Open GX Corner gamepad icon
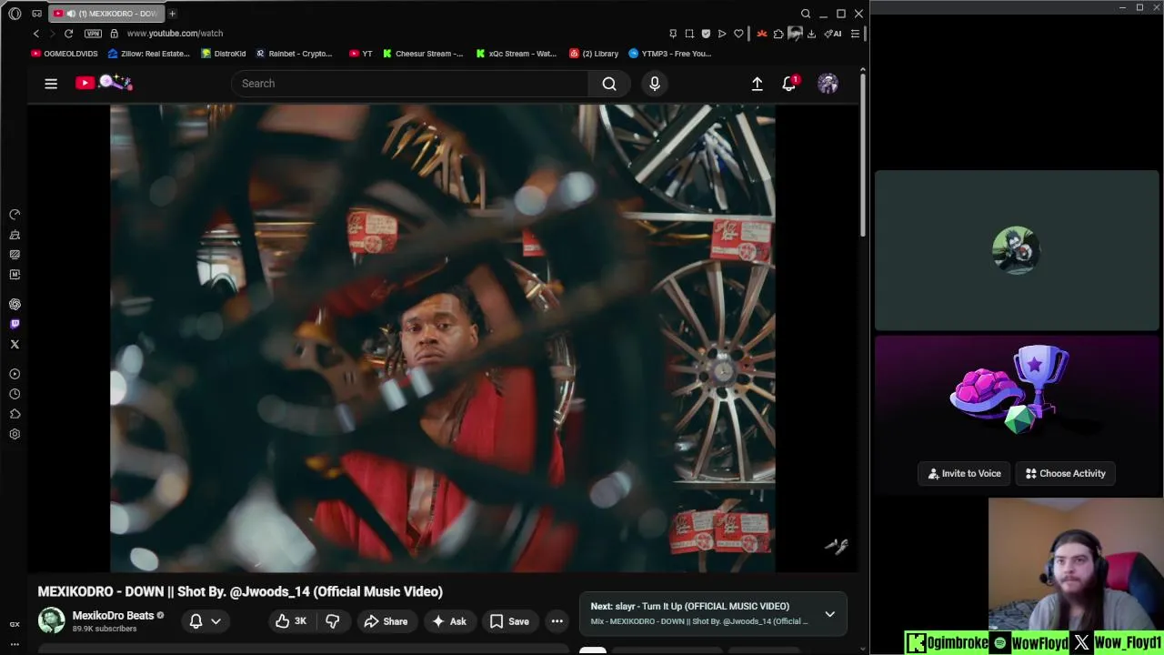Image resolution: width=1164 pixels, height=655 pixels. tap(36, 14)
